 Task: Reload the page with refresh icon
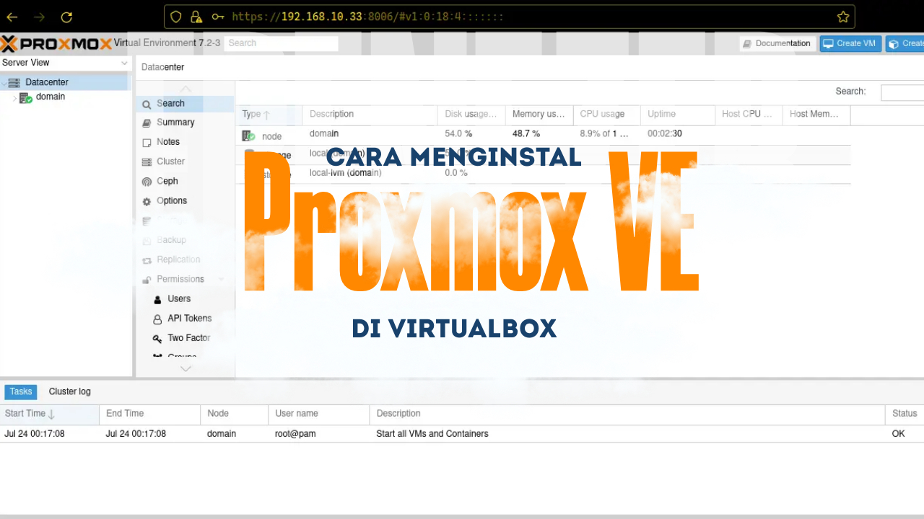point(66,17)
